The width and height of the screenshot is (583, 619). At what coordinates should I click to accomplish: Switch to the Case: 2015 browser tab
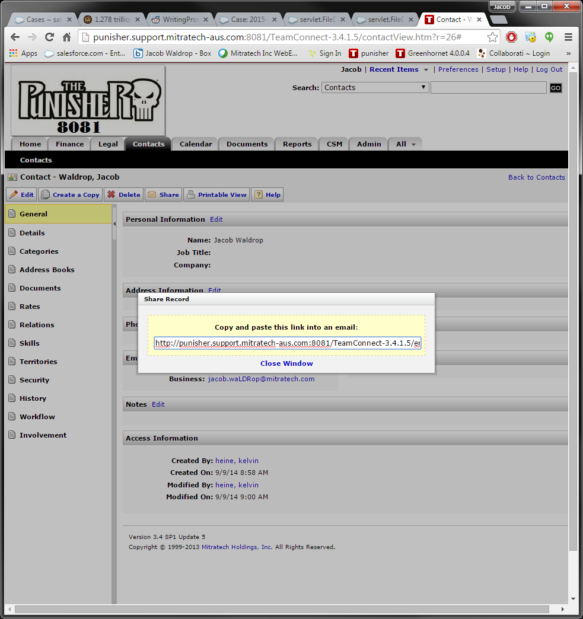click(x=249, y=20)
